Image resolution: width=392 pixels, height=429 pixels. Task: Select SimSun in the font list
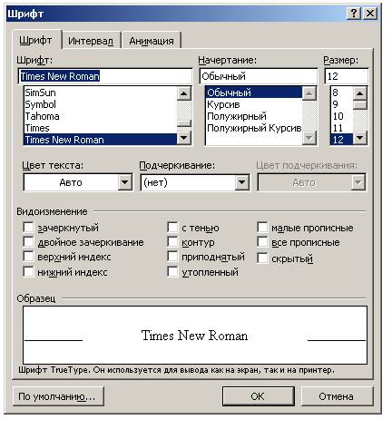(101, 93)
